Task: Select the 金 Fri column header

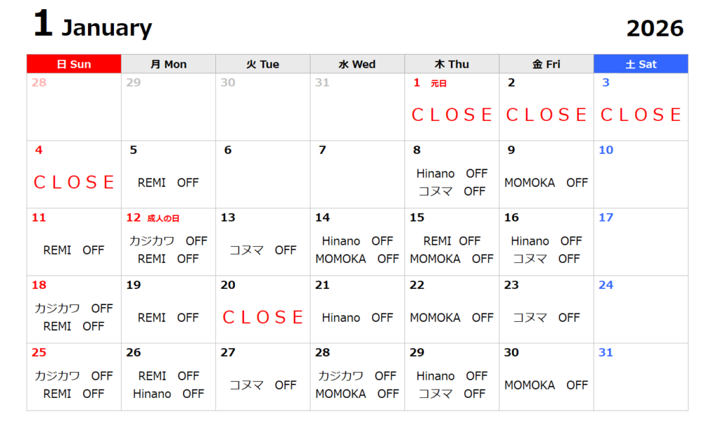Action: (546, 64)
